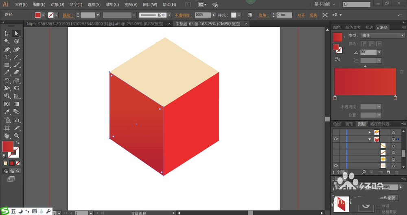This screenshot has width=407, height=215.
Task: Open the 效果(C) menu
Action: pos(112,4)
